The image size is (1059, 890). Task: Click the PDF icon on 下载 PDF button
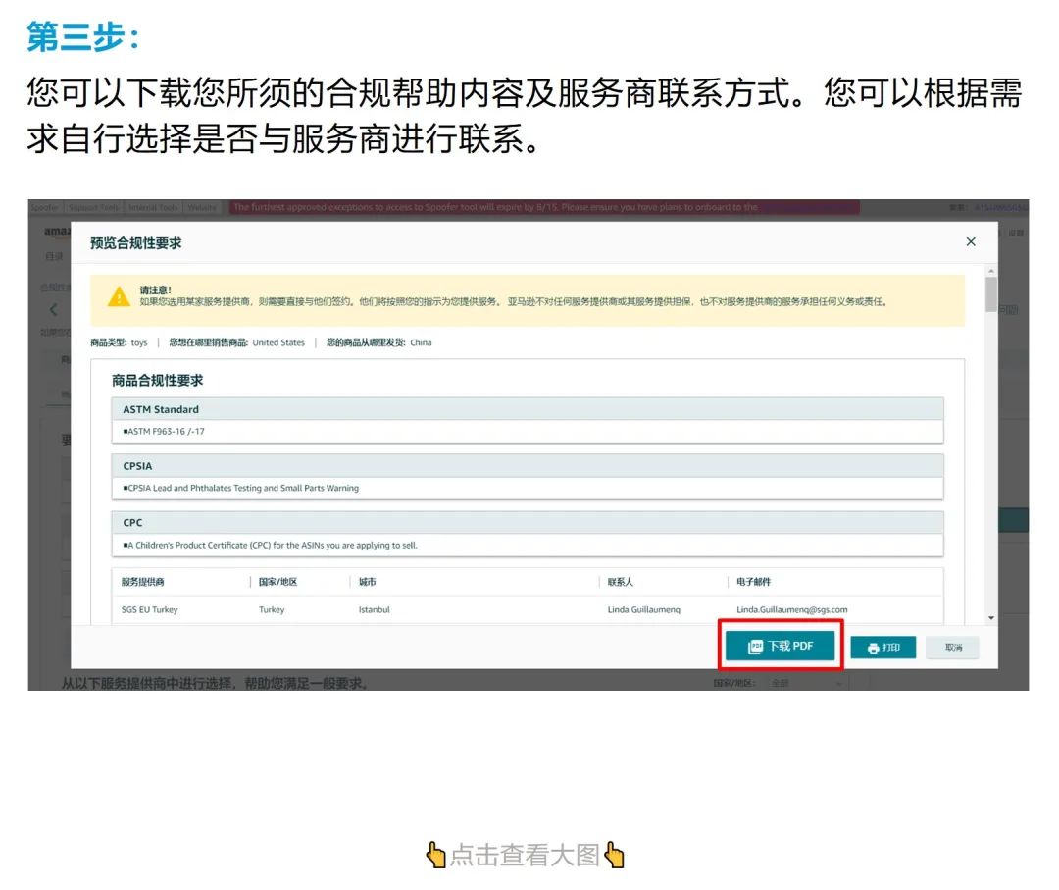(x=755, y=647)
